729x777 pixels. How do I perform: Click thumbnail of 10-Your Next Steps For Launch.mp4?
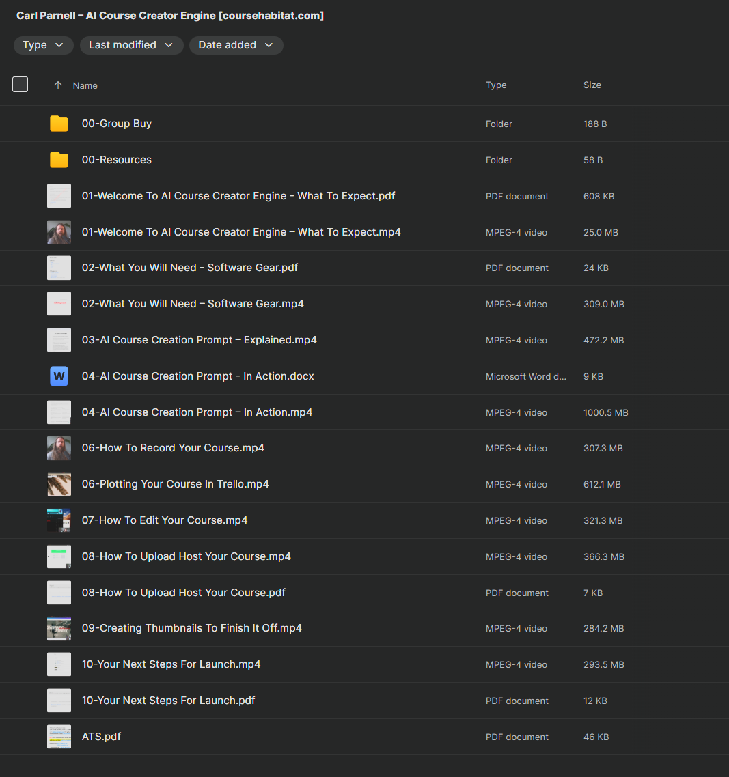coord(59,664)
